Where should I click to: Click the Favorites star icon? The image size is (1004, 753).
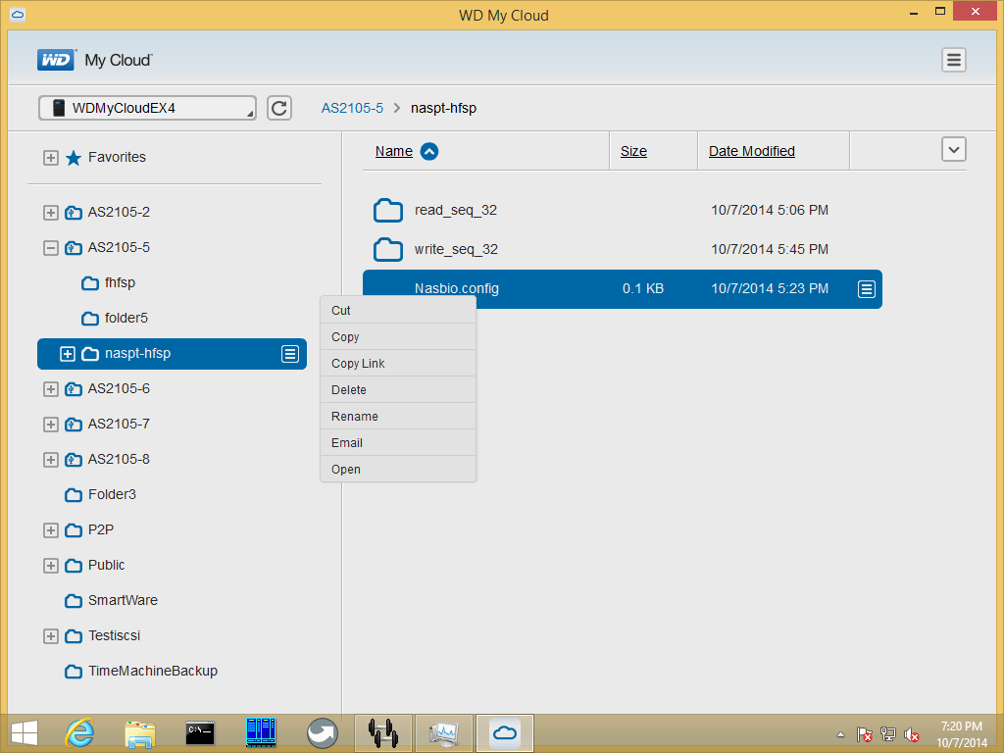pos(74,158)
